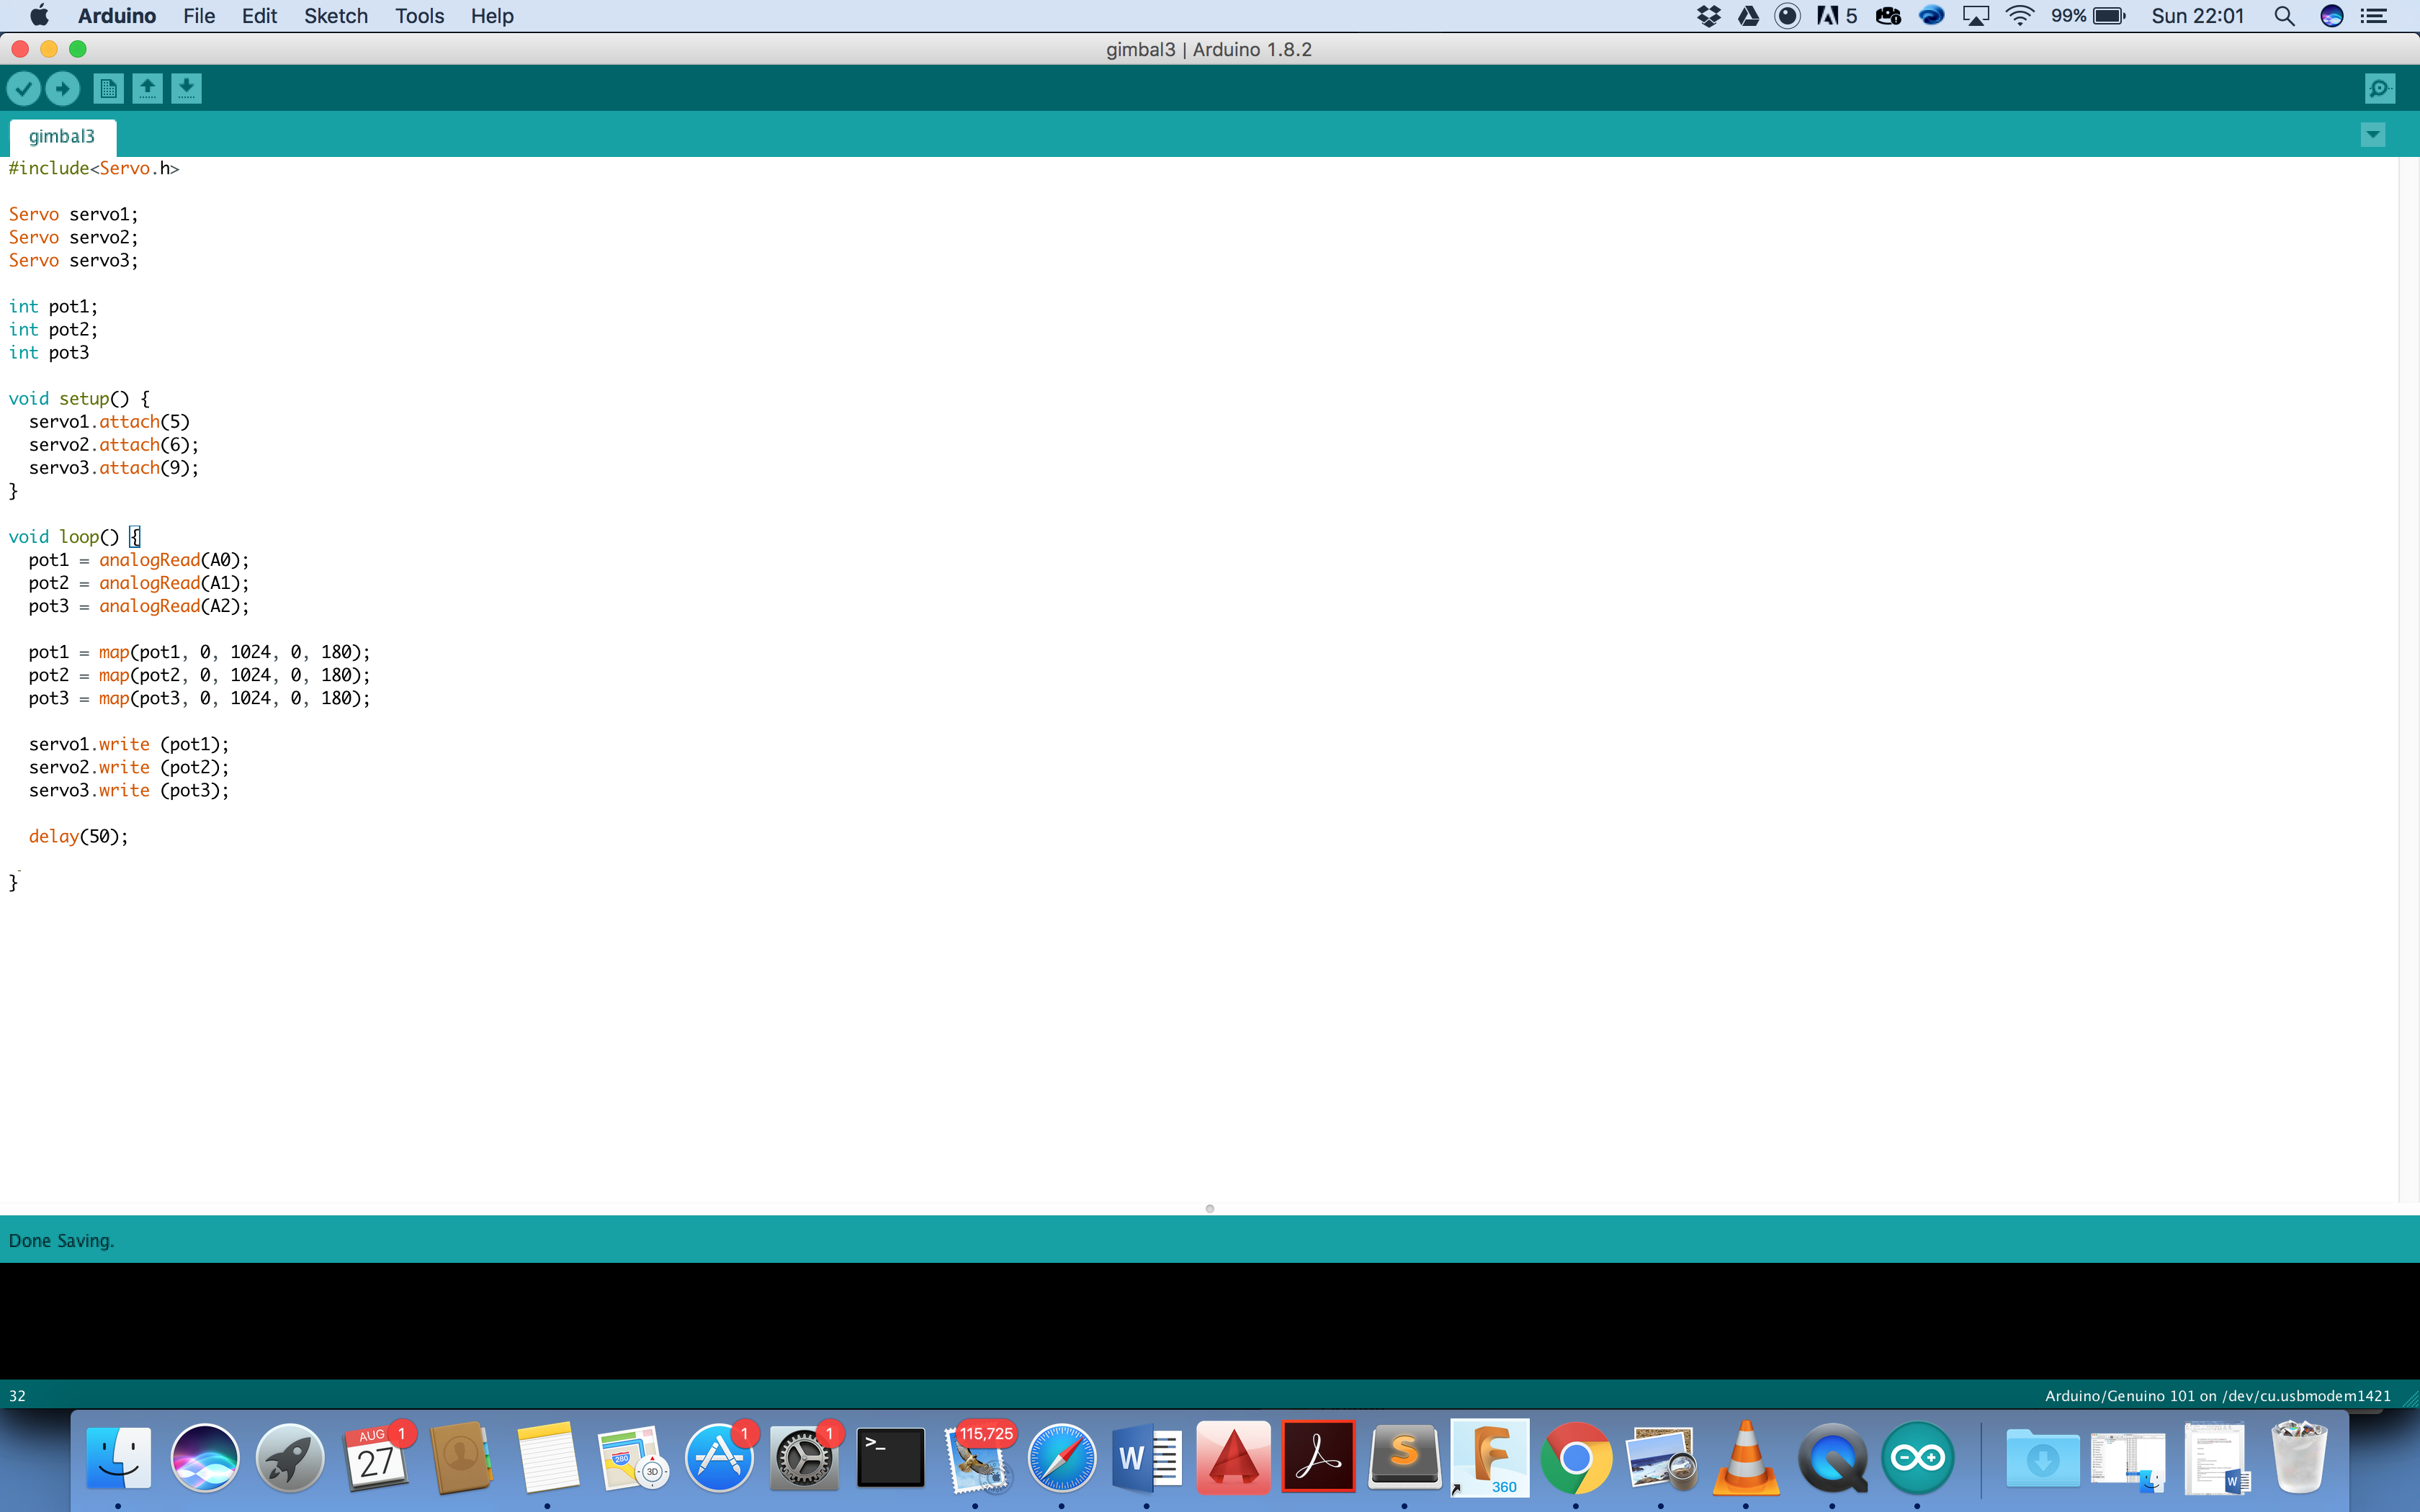Click the delay(50); line
Viewport: 2420px width, 1512px height.
coord(78,836)
